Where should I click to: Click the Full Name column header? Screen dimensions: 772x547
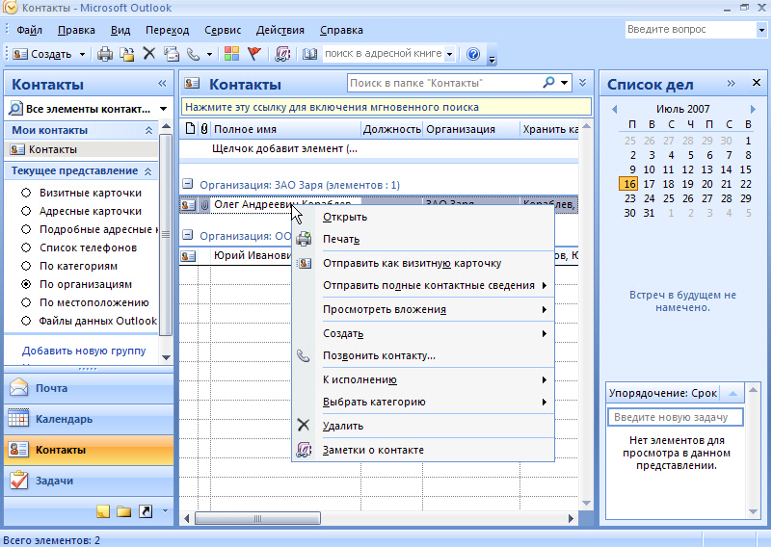286,129
